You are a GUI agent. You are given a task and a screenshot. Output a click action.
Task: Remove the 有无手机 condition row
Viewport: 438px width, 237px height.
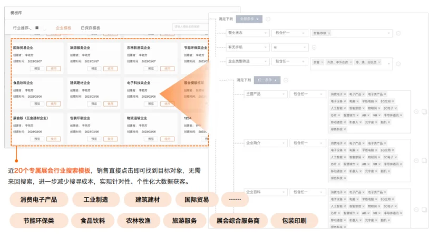click(x=314, y=48)
